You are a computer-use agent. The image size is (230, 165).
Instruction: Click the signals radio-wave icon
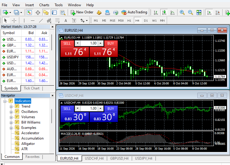click(x=116, y=12)
